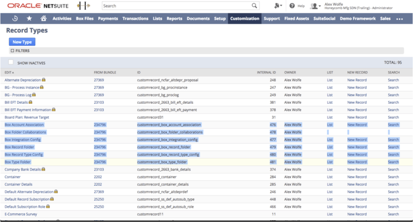
Task: Sort by the From Bundle column header
Action: [105, 72]
